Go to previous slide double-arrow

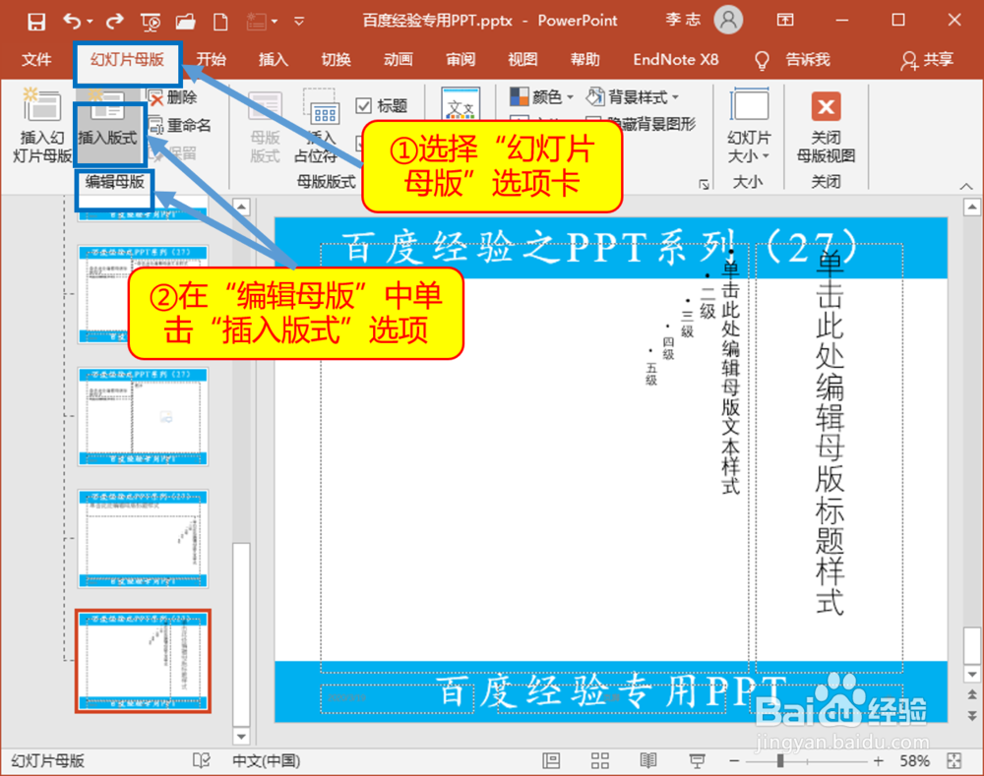click(972, 693)
